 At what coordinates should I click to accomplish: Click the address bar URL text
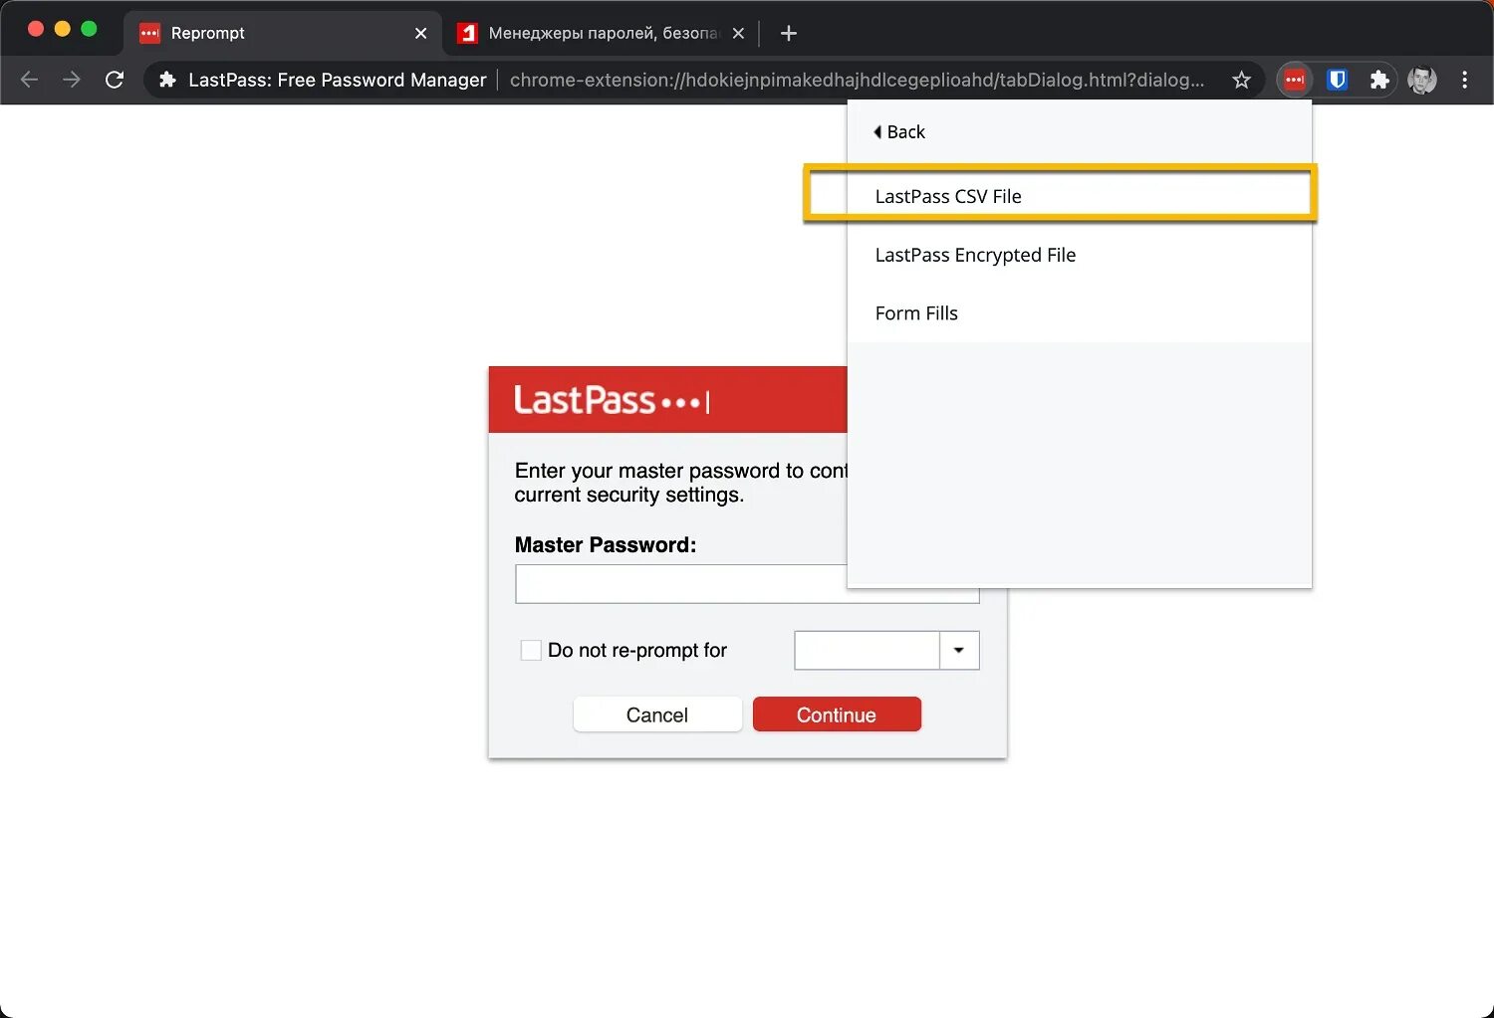857,80
